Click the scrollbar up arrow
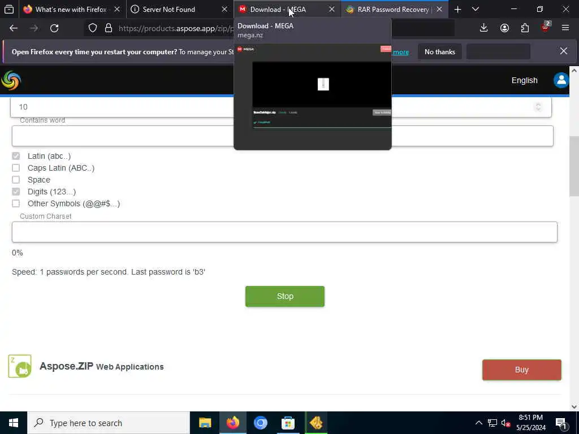The image size is (579, 434). 574,71
